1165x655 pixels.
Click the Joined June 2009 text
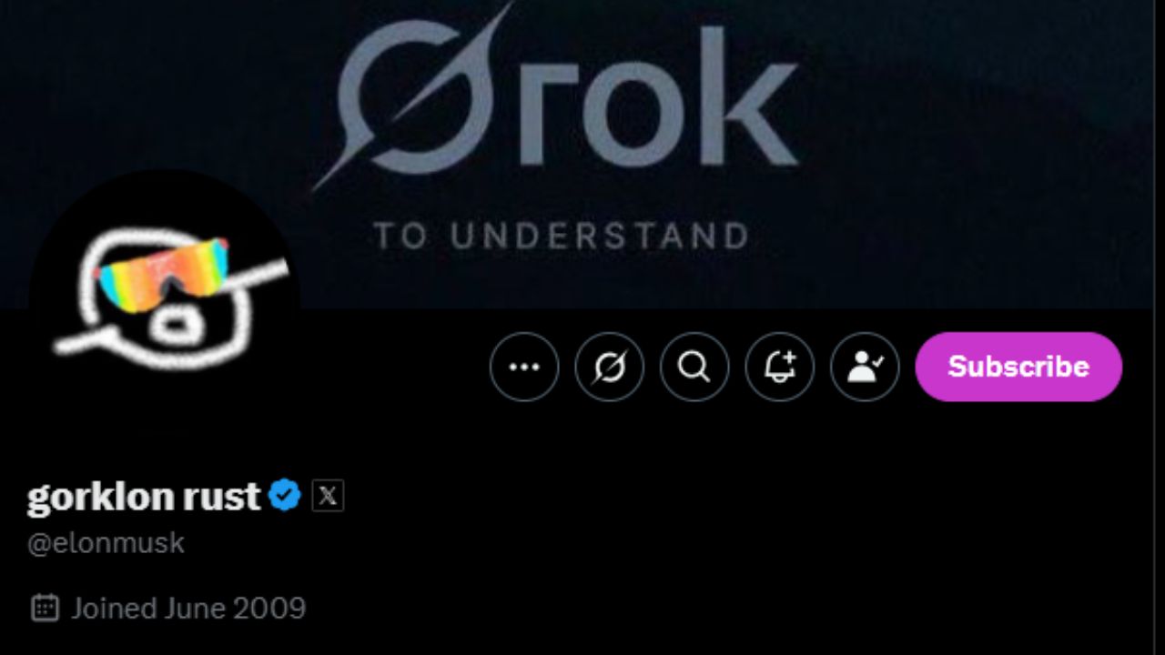click(188, 608)
